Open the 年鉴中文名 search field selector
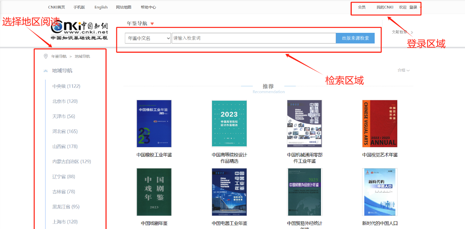Image resolution: width=465 pixels, height=229 pixels. coord(148,38)
